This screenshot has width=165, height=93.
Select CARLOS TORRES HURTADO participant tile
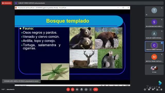[154, 46]
